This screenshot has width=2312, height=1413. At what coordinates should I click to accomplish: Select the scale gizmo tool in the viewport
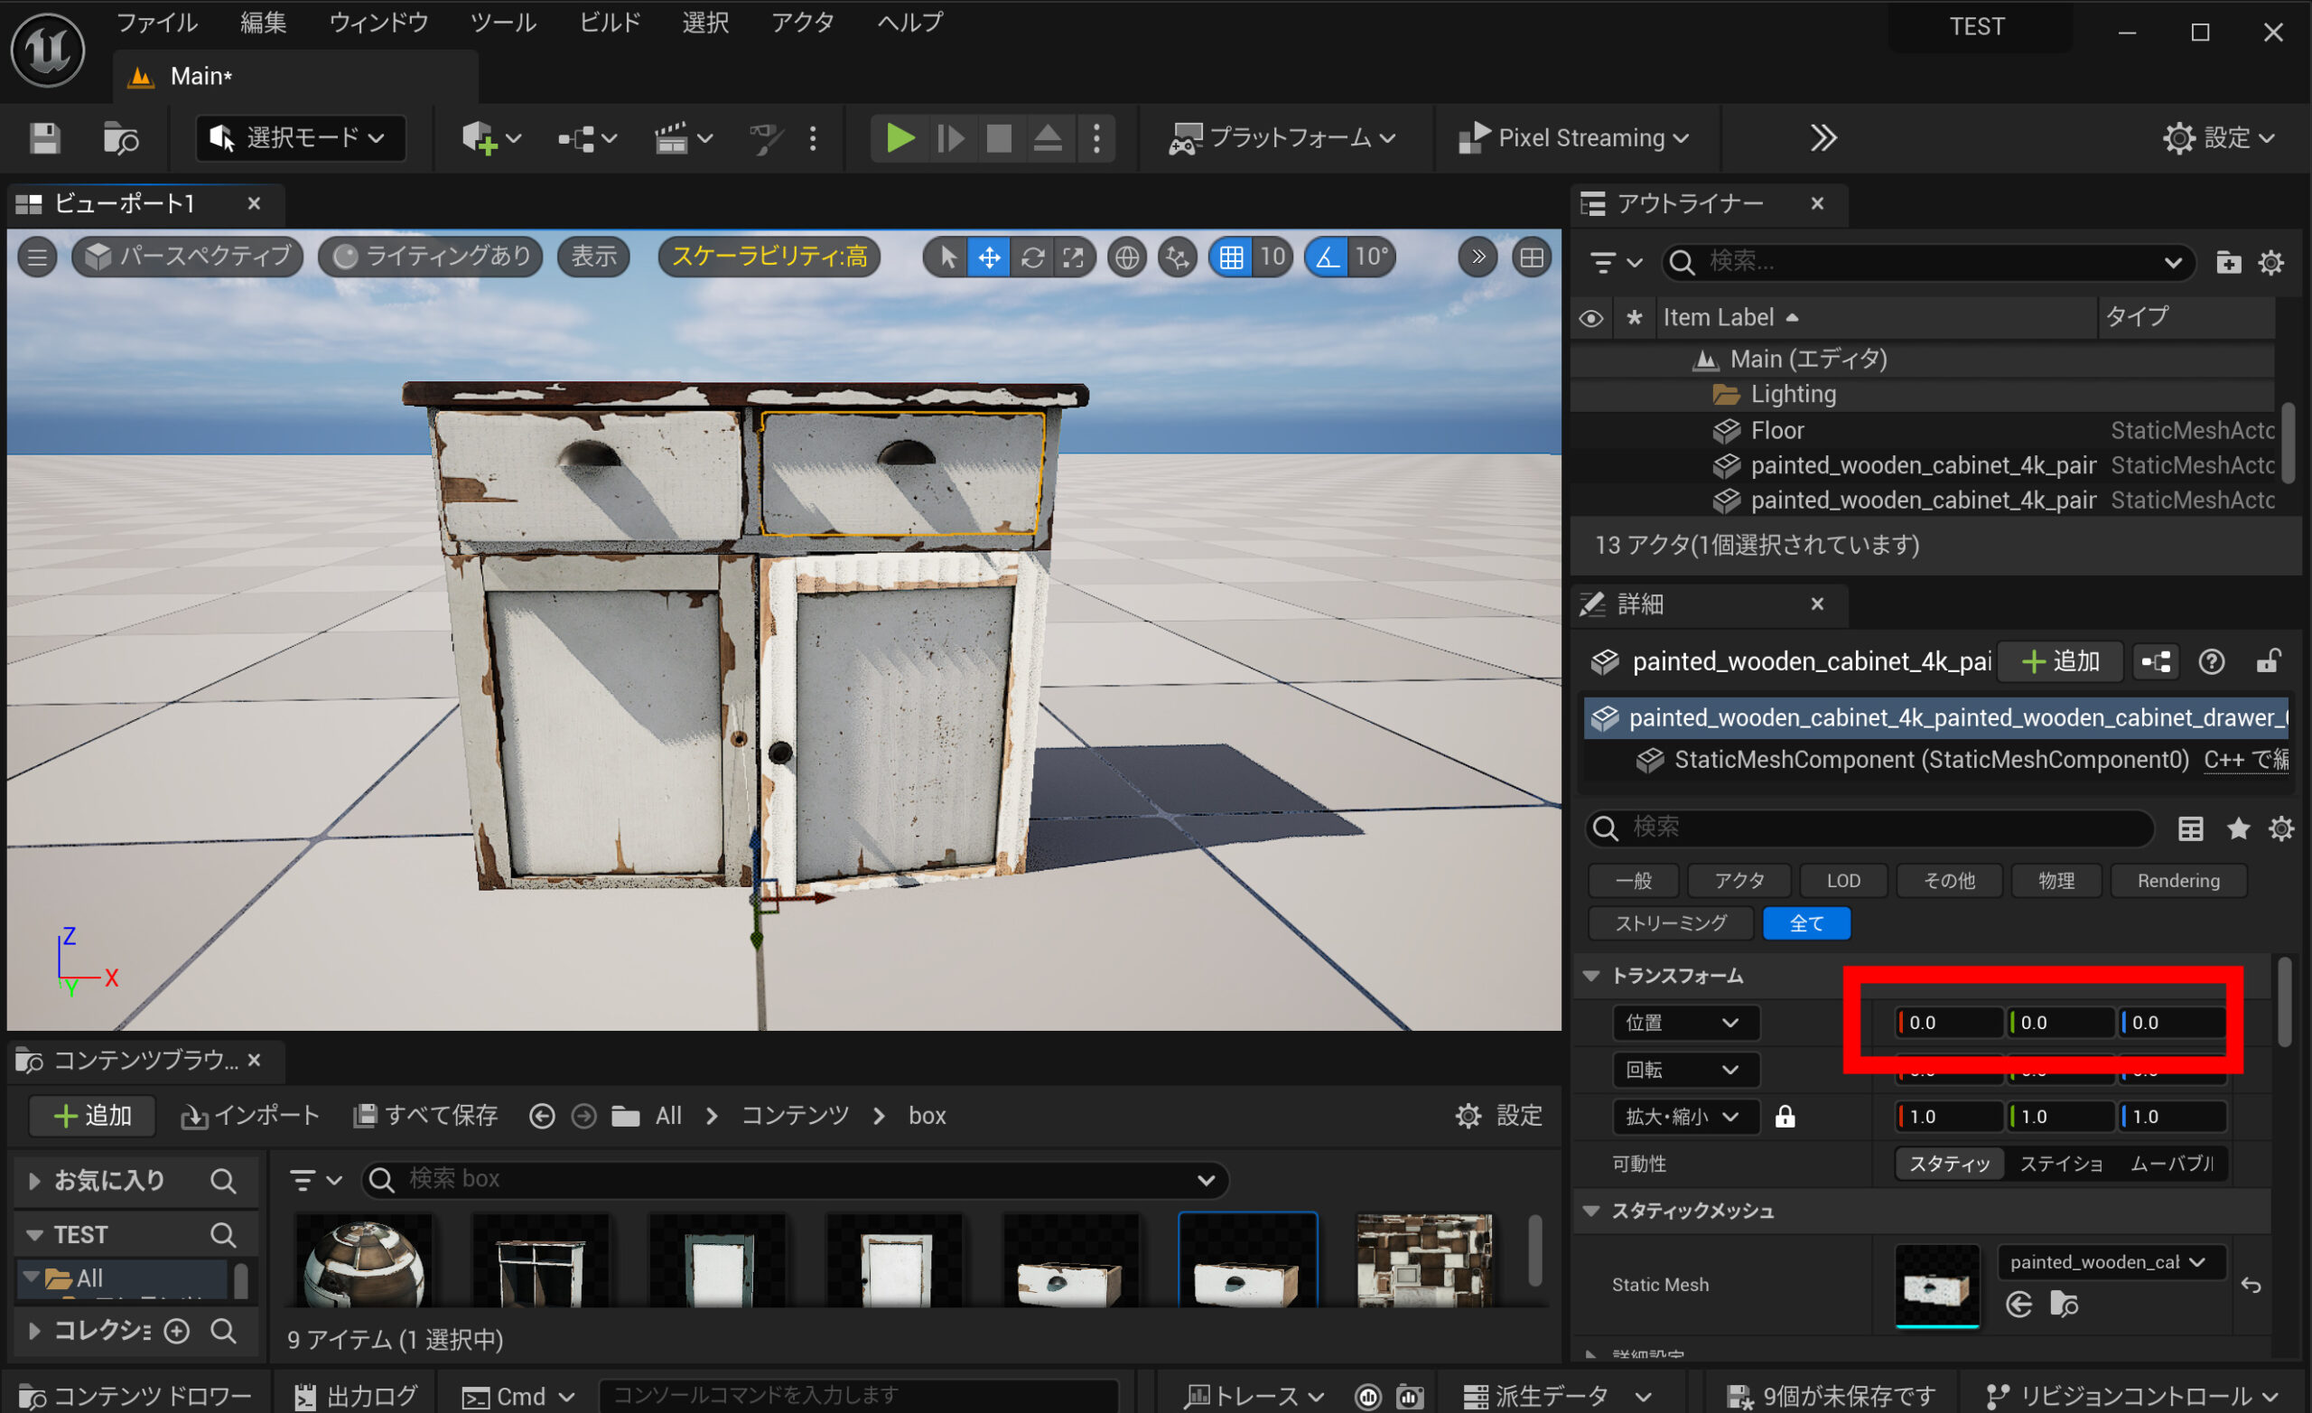tap(1074, 257)
